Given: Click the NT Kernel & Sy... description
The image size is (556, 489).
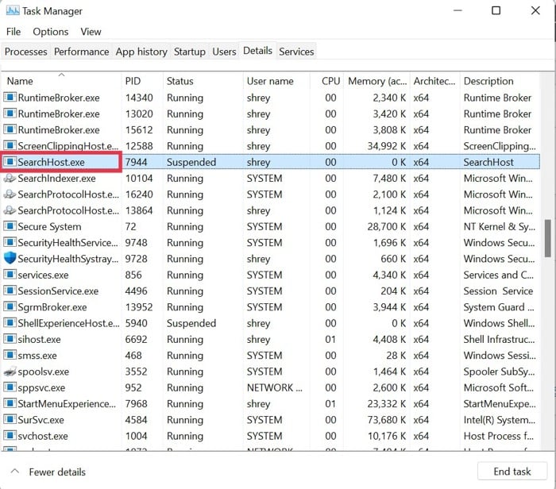Looking at the screenshot, I should (x=500, y=226).
